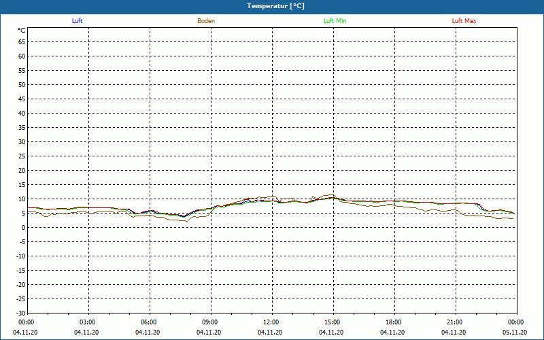The width and height of the screenshot is (544, 340).
Task: Click the 09:00 time axis label
Action: tap(210, 322)
